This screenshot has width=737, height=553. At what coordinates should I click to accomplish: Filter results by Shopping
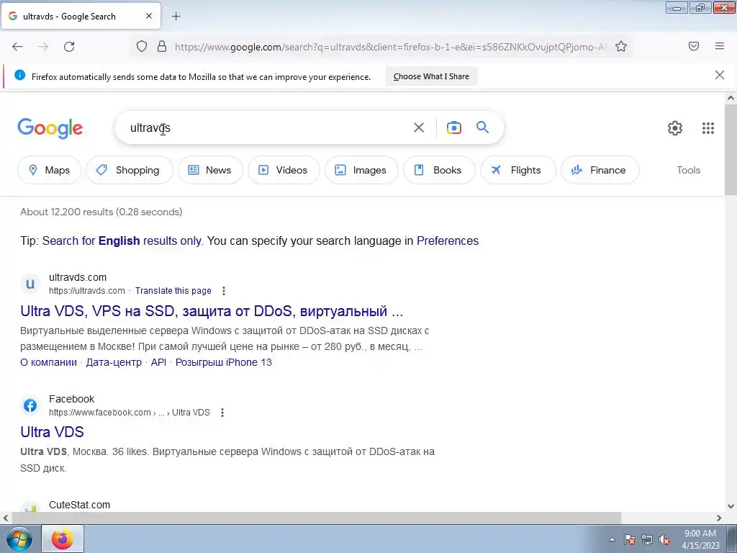click(130, 170)
